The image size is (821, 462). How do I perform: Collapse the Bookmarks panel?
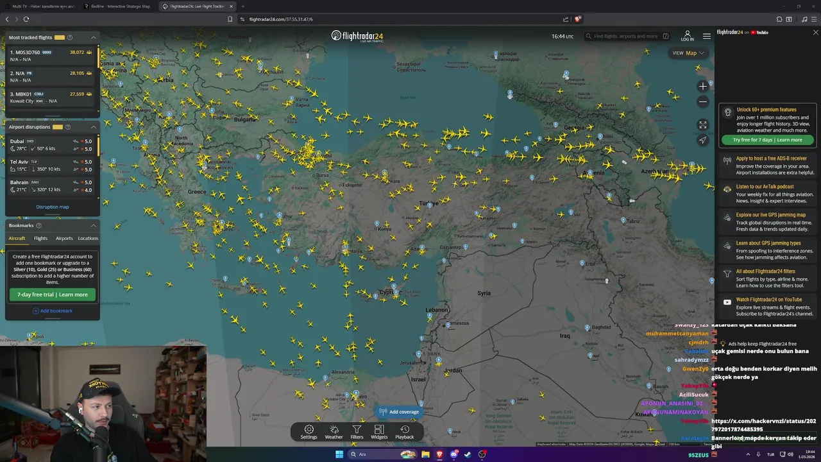(x=93, y=225)
